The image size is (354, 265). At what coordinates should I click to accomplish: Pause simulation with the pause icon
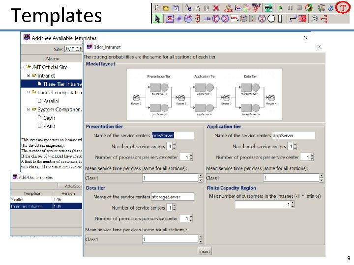point(290,8)
